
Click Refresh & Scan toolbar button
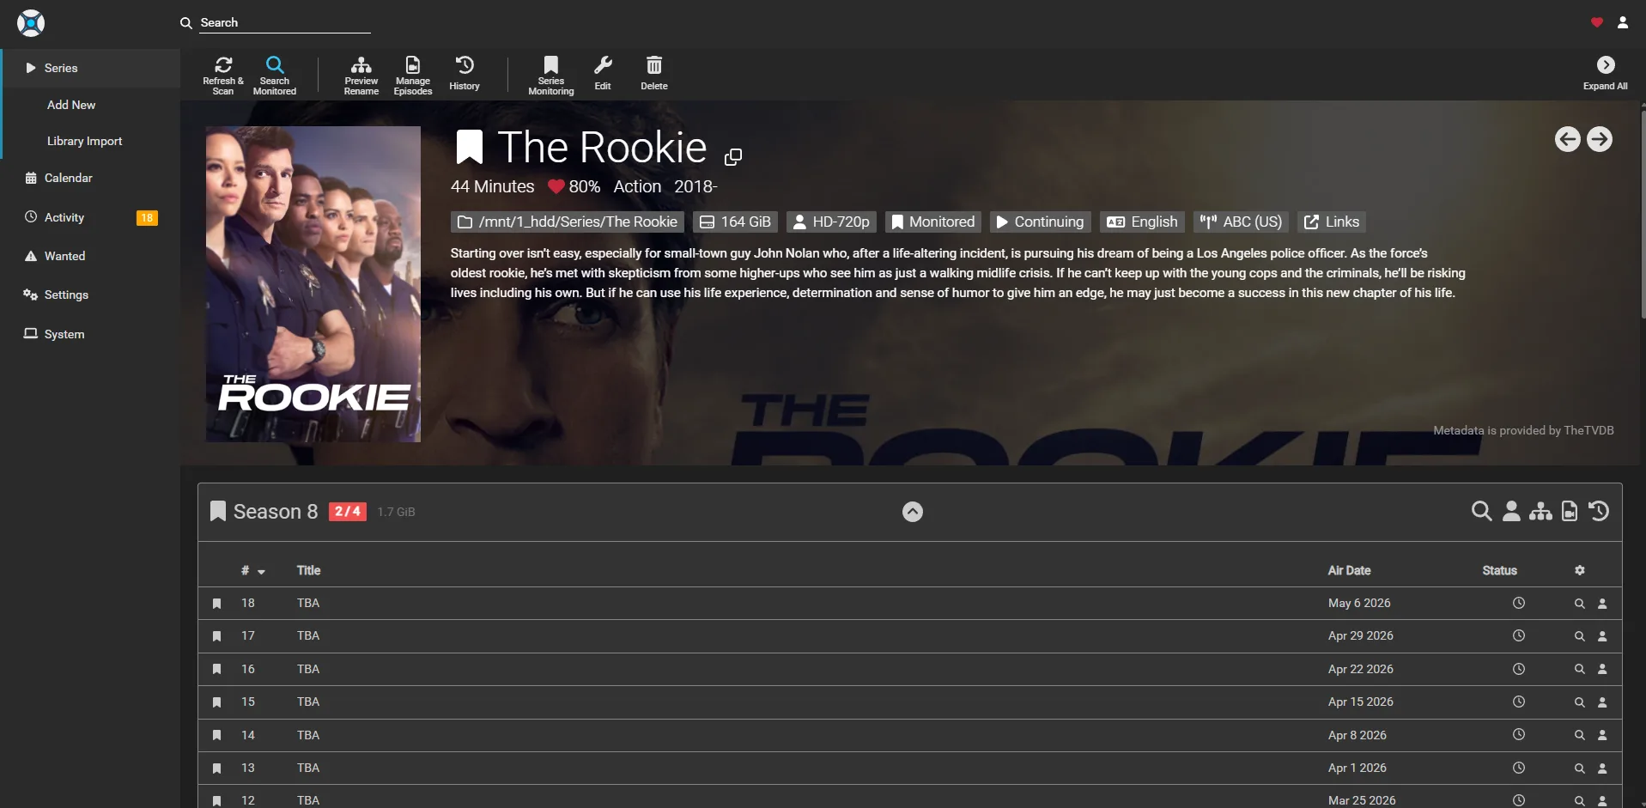tap(223, 75)
